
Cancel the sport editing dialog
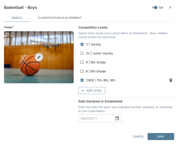[138, 137]
